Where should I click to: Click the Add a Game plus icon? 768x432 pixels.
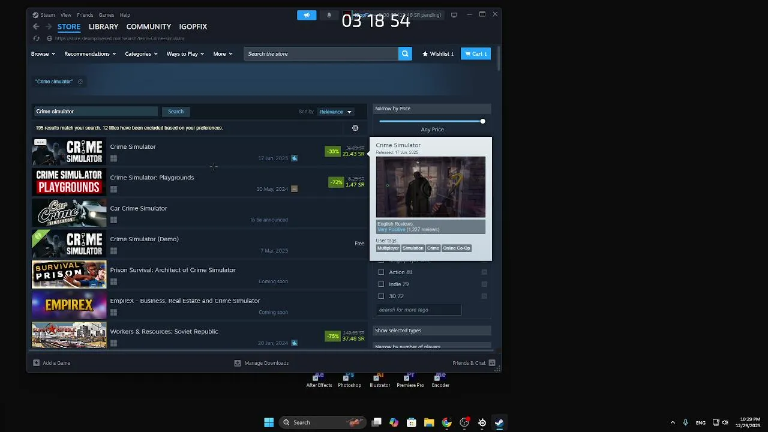pyautogui.click(x=36, y=363)
